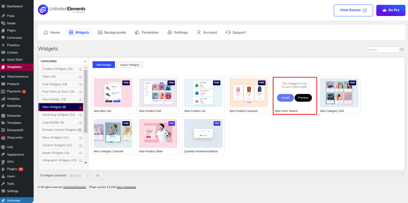Click the highlighted Templates sidebar item

pos(17,67)
